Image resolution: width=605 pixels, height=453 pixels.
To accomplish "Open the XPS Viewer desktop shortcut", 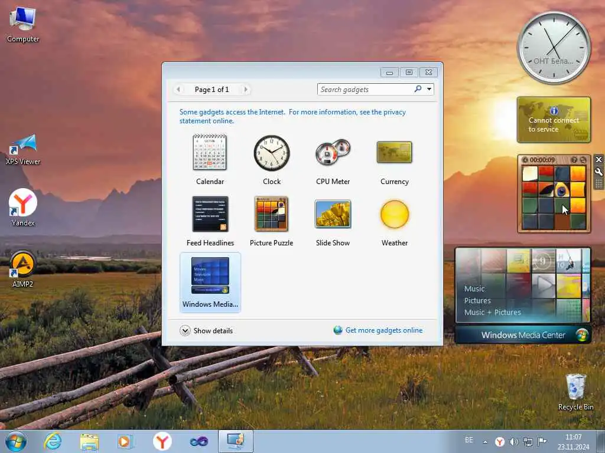I will (x=23, y=149).
